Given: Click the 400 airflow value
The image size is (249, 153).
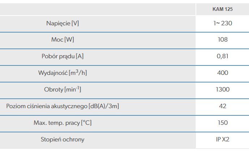Looking at the screenshot, I should [223, 73].
